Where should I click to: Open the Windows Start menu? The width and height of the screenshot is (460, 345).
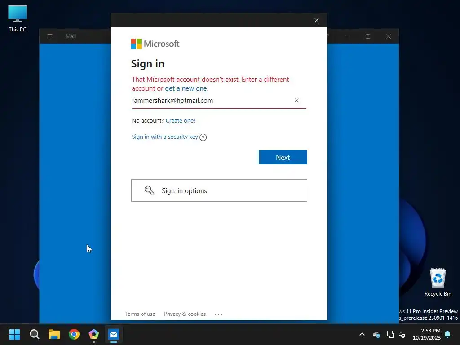(14, 334)
